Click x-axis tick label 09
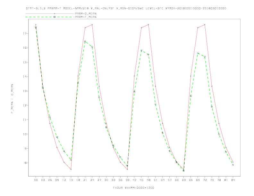Viewport: 254px width, 196px height. click(57, 180)
